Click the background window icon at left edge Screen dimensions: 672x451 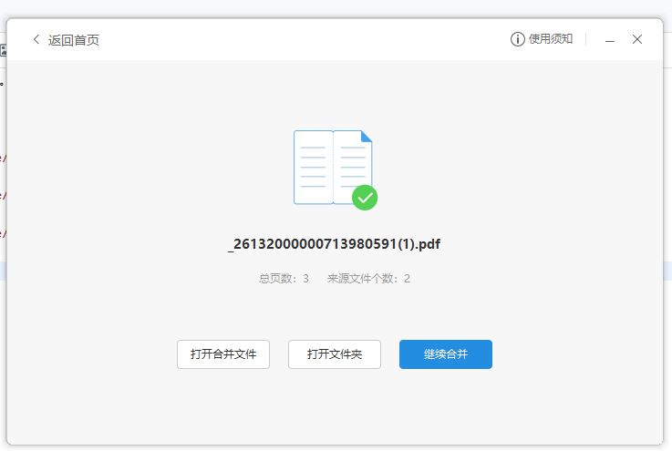click(x=3, y=51)
